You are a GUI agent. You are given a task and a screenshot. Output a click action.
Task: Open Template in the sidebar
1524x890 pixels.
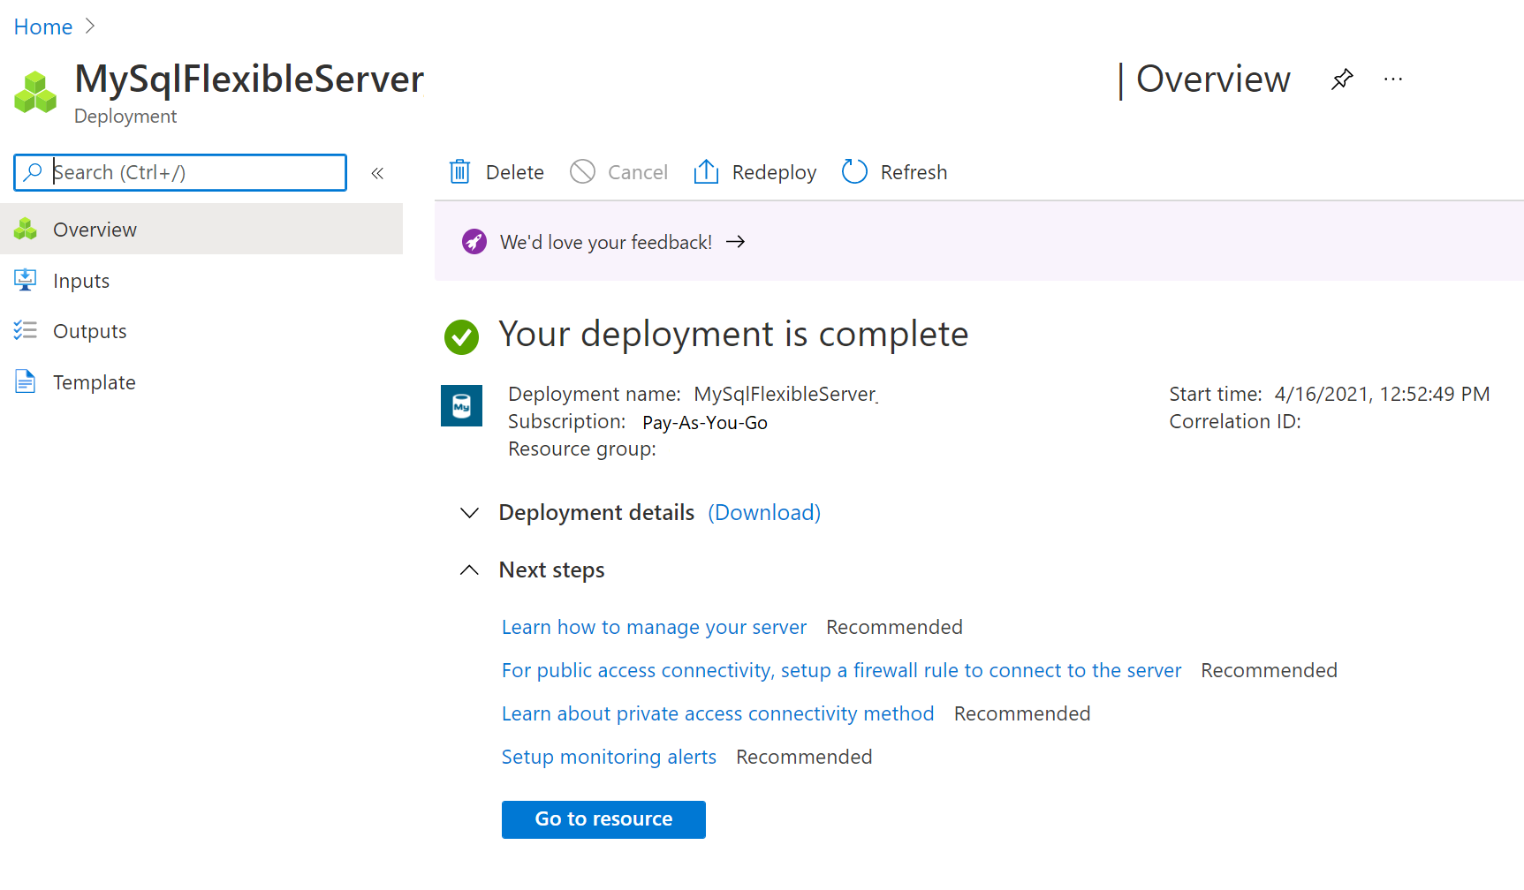coord(94,382)
